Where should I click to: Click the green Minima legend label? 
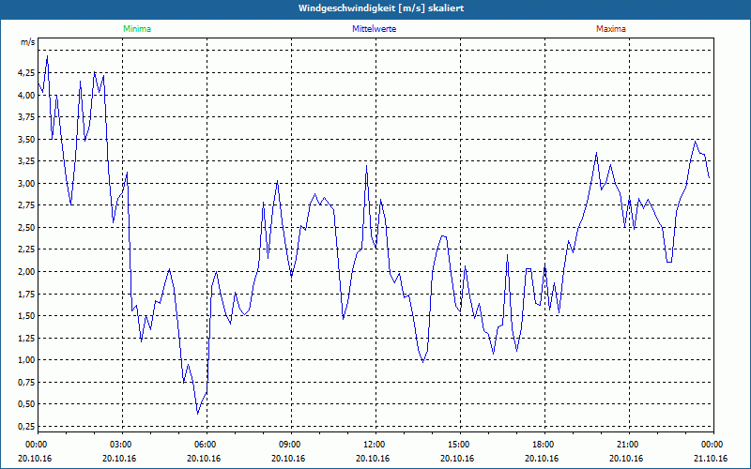click(137, 29)
